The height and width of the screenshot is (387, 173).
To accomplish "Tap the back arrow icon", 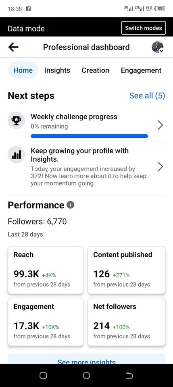I will (x=13, y=47).
